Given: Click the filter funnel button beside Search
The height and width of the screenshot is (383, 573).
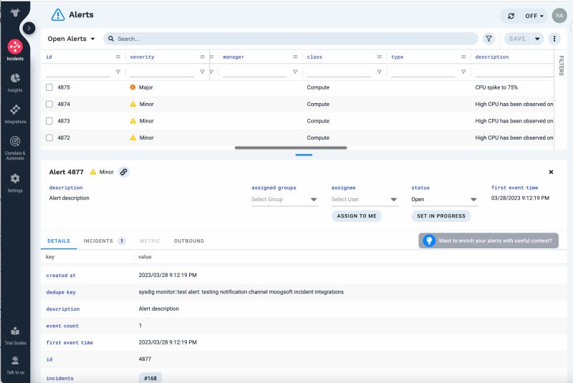Looking at the screenshot, I should coord(488,39).
